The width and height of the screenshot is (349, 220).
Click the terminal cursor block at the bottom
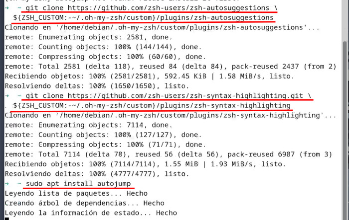pos(7,219)
